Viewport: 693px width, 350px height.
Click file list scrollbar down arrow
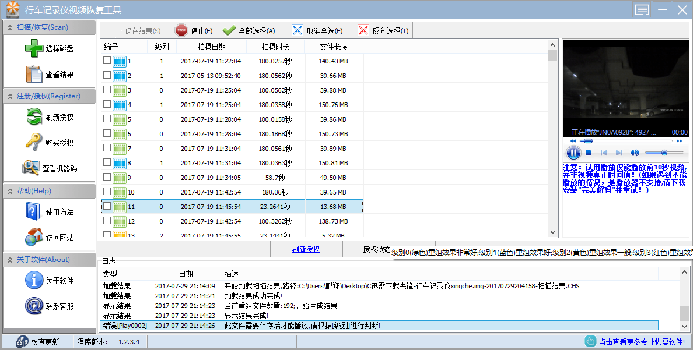point(552,232)
